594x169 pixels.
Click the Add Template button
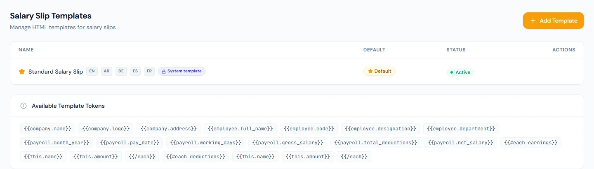coord(553,21)
